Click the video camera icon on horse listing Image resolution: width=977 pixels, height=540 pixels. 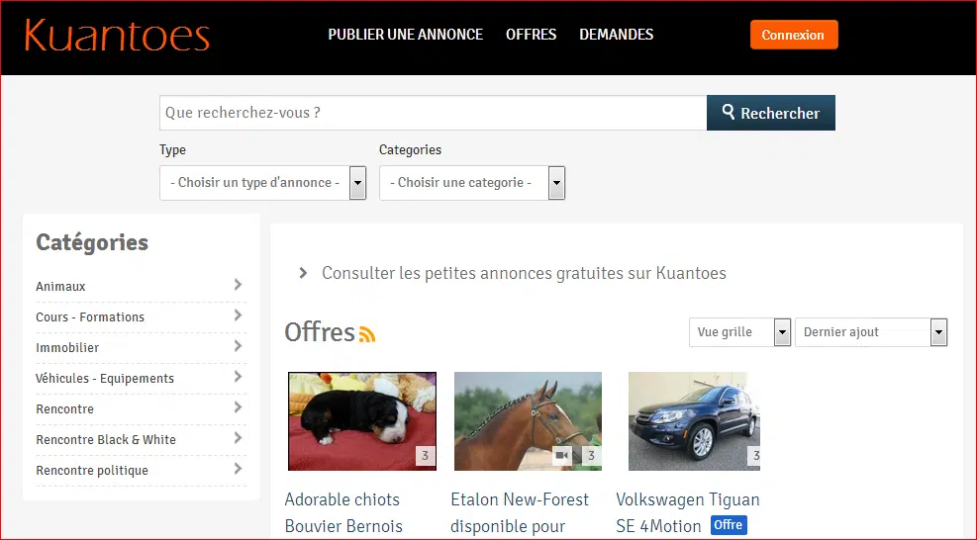pyautogui.click(x=562, y=455)
